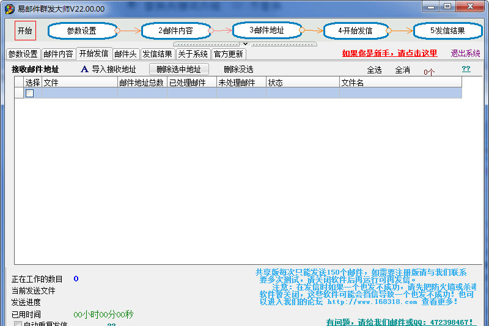Click the red-bordered 开始 button
Image resolution: width=489 pixels, height=326 pixels.
pyautogui.click(x=25, y=31)
